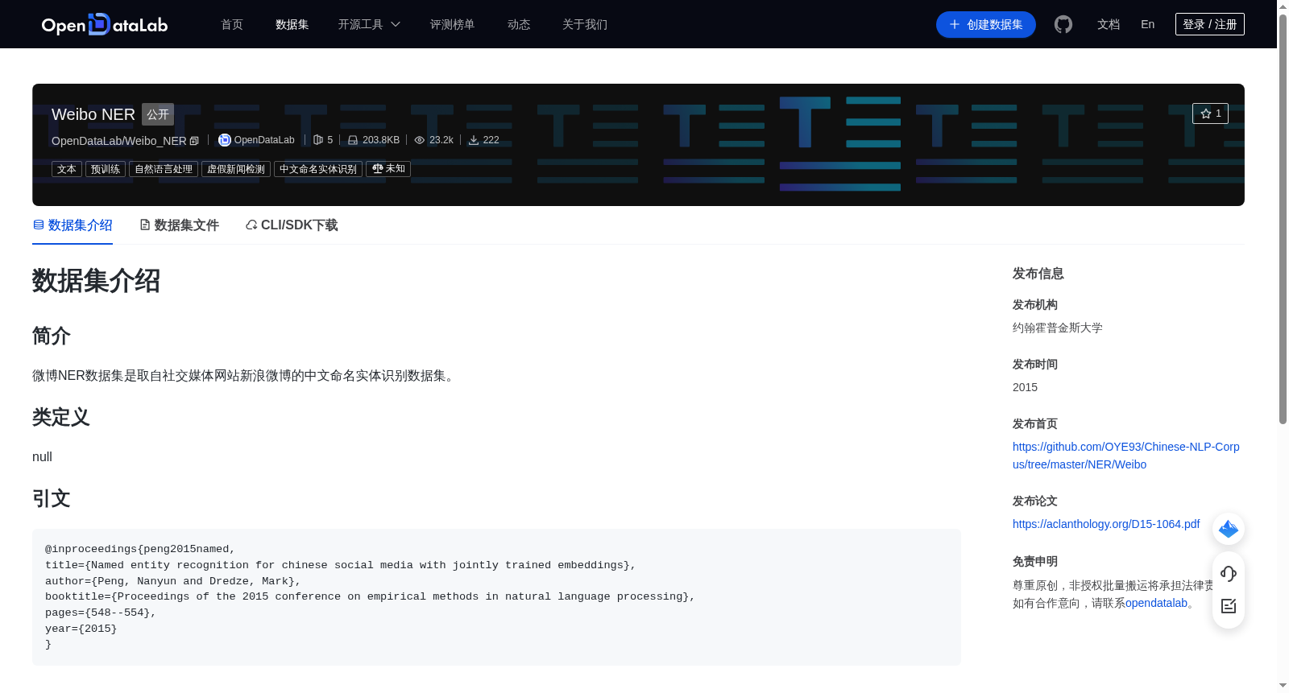Click the publication year '2015' text
Screen dimensions: 1289x693
pos(1025,387)
